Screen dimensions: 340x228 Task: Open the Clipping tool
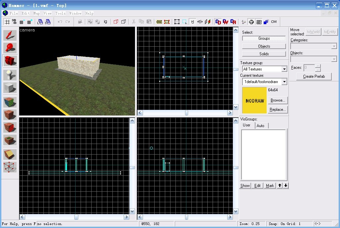[x=10, y=154]
